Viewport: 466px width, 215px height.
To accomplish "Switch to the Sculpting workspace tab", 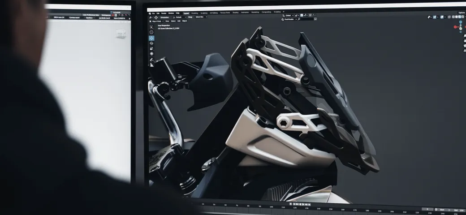I will coord(204,13).
